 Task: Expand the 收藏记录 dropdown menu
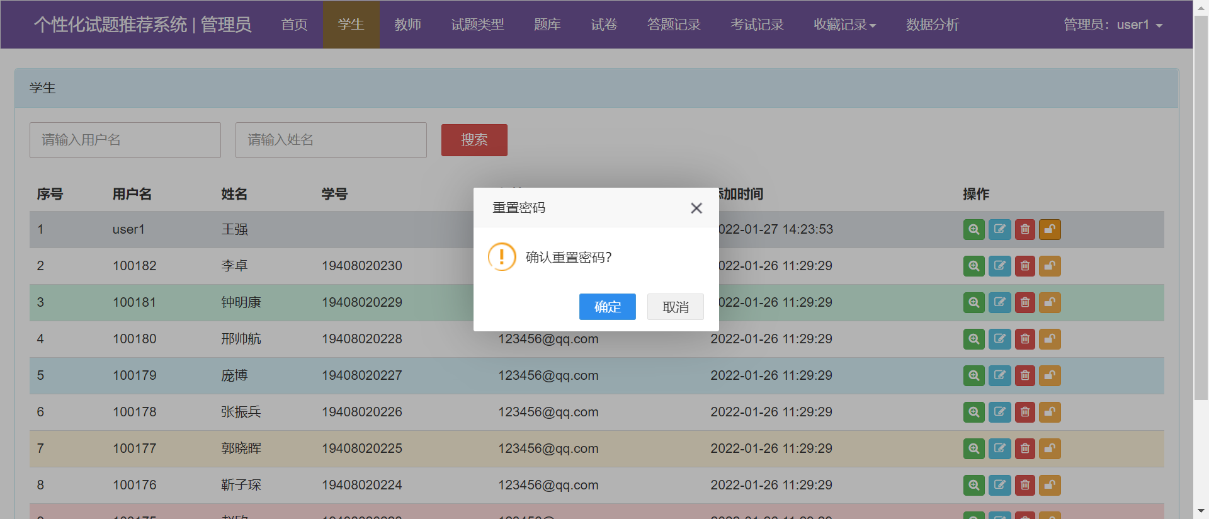pyautogui.click(x=845, y=25)
